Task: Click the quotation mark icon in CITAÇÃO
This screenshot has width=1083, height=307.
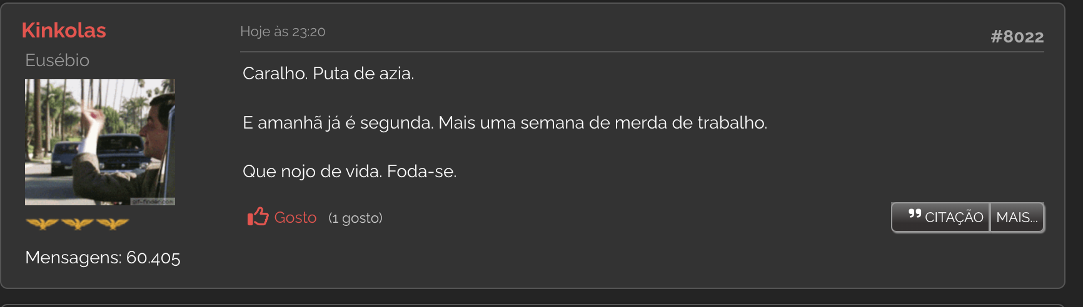Action: click(x=914, y=214)
